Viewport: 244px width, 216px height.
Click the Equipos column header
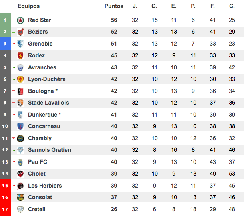coord(28,6)
